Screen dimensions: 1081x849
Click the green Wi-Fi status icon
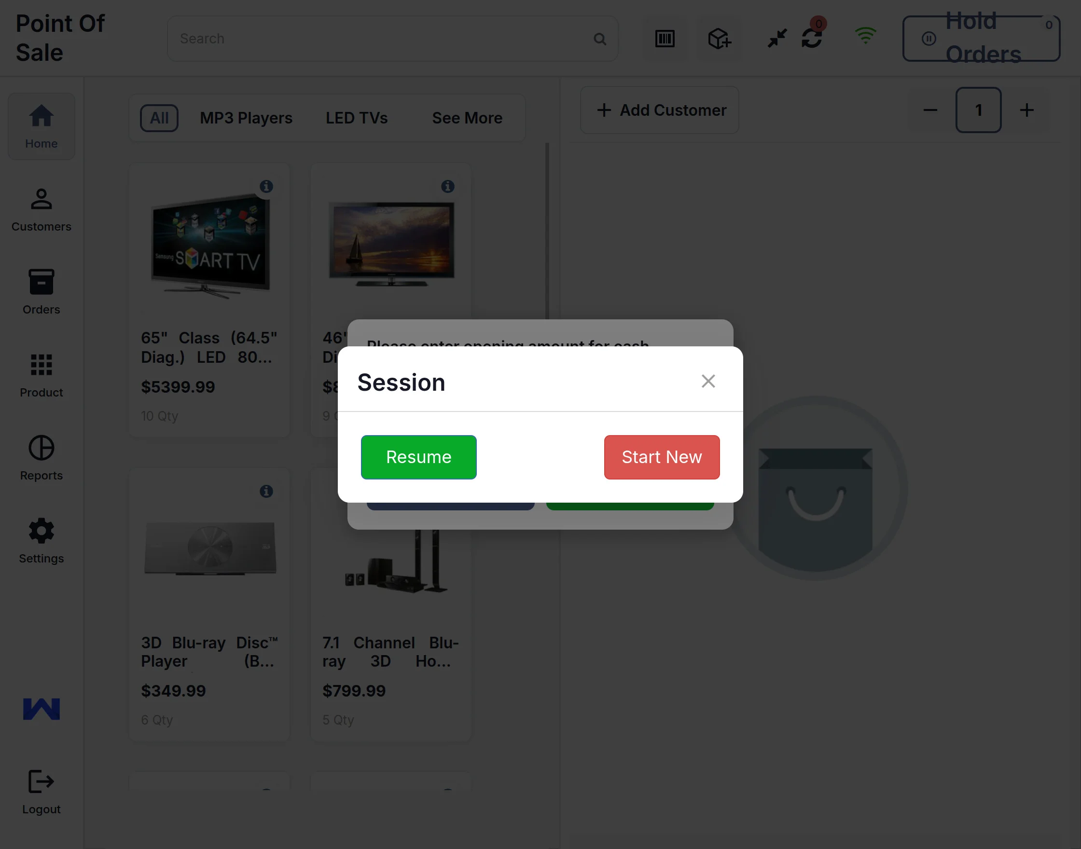click(865, 36)
